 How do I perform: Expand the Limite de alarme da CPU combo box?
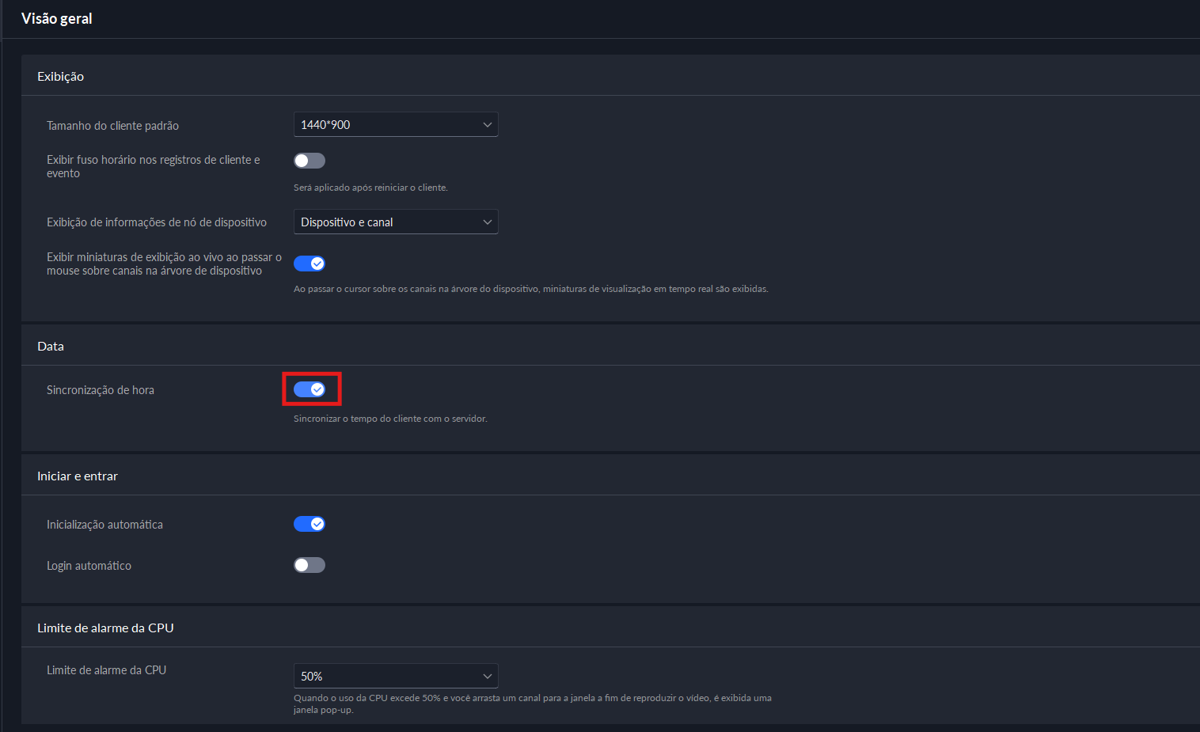pyautogui.click(x=395, y=677)
